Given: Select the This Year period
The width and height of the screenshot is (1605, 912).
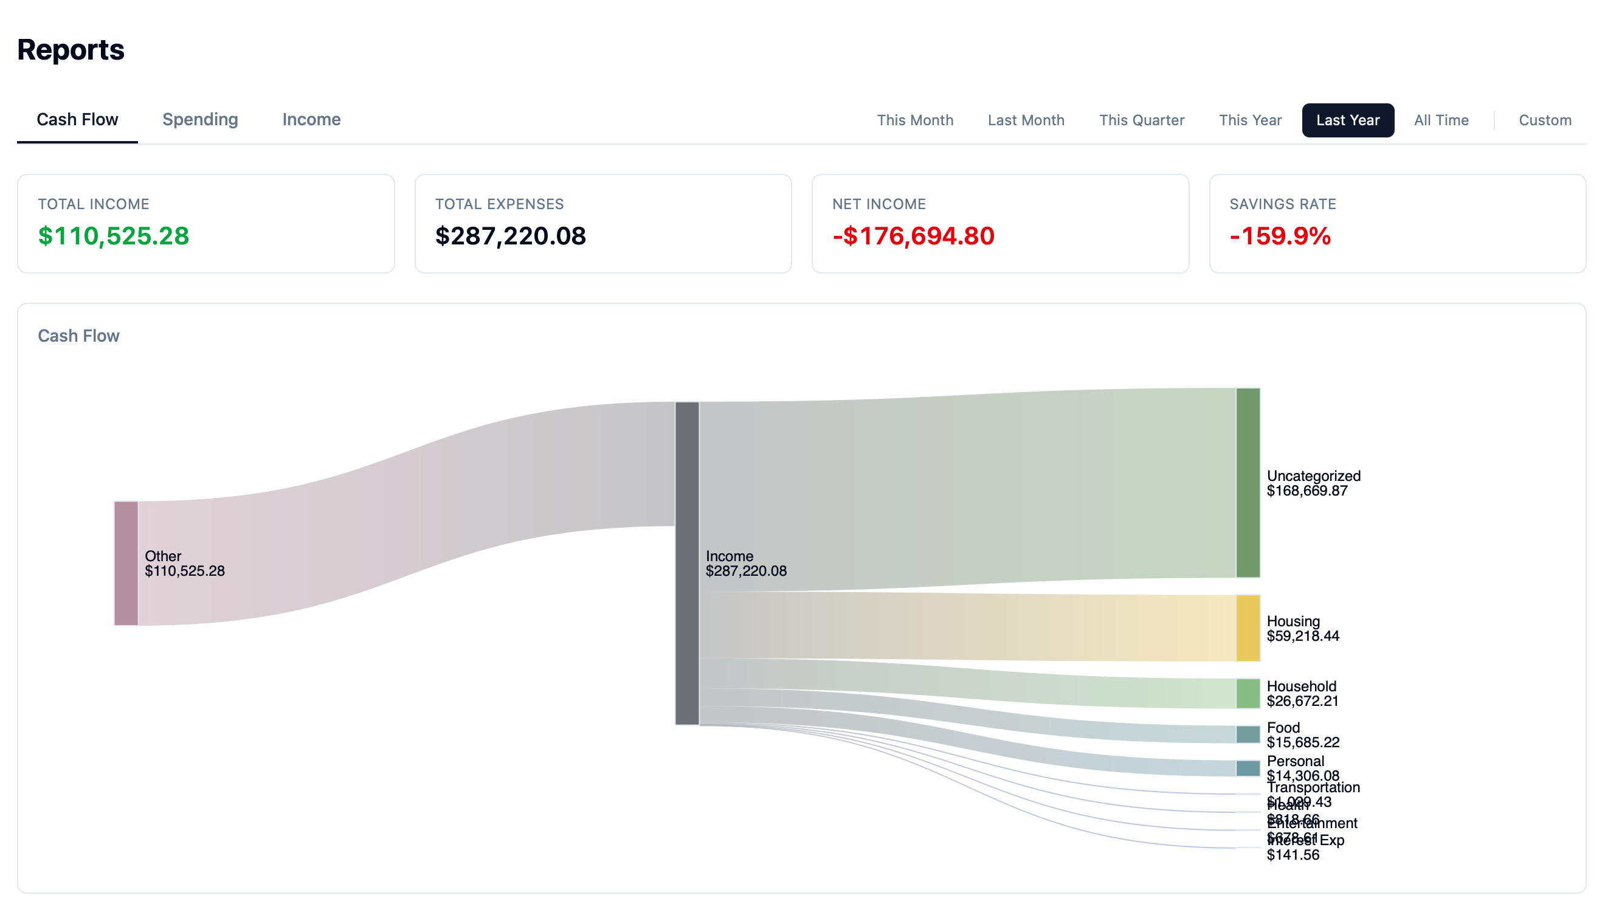Looking at the screenshot, I should [x=1249, y=120].
